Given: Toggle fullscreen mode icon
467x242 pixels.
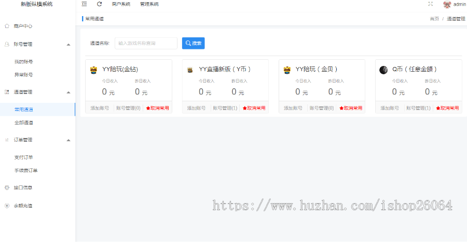Looking at the screenshot, I should (x=430, y=4).
